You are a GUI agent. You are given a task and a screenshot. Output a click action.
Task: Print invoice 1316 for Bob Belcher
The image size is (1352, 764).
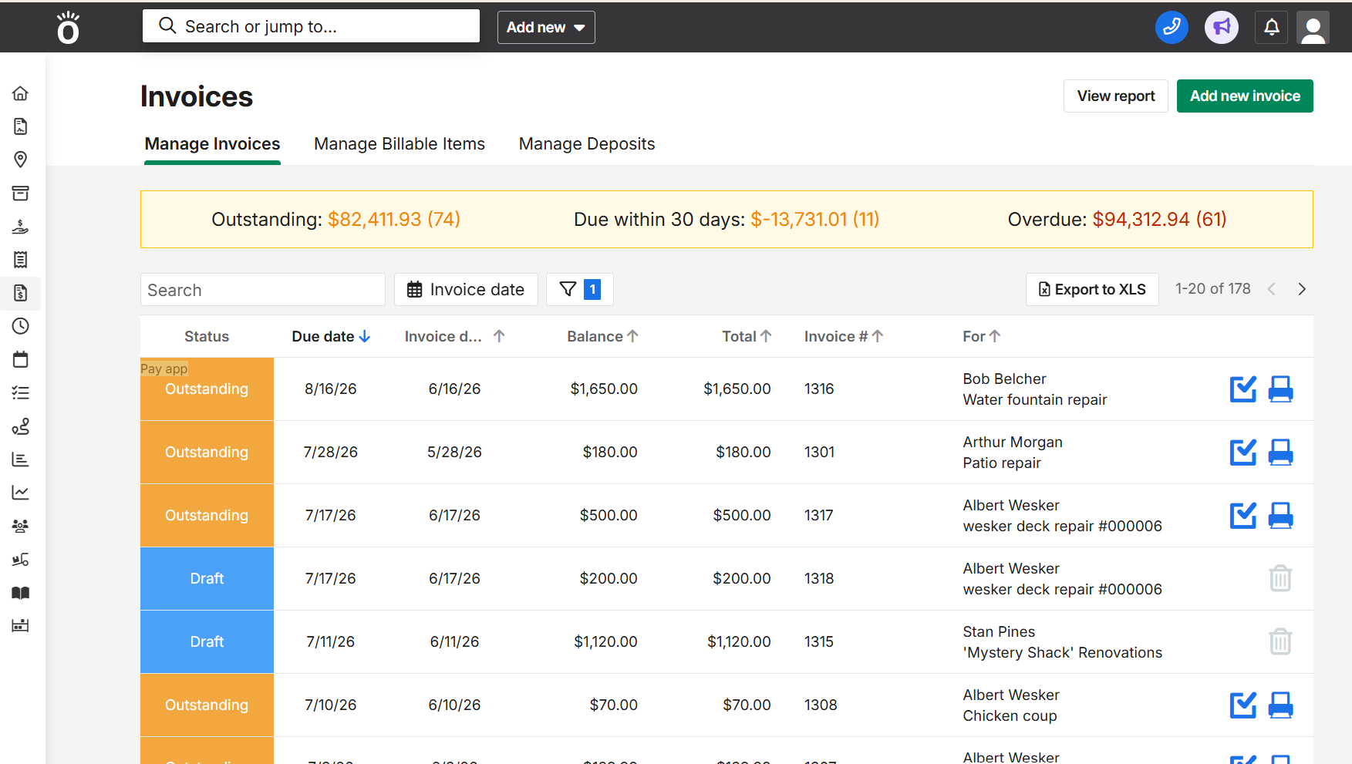(x=1281, y=389)
